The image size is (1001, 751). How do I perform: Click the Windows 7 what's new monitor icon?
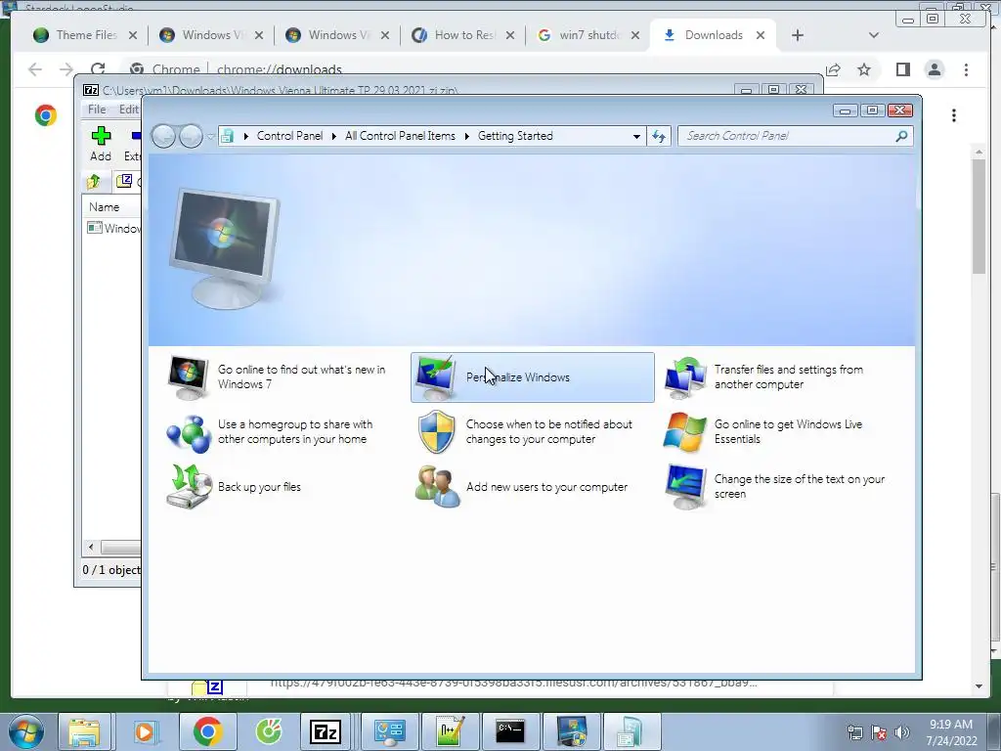coord(188,377)
